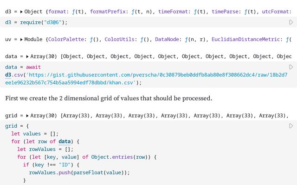297x185 pixels.
Task: Click the timeParse property in d3 output
Action: click(x=225, y=12)
